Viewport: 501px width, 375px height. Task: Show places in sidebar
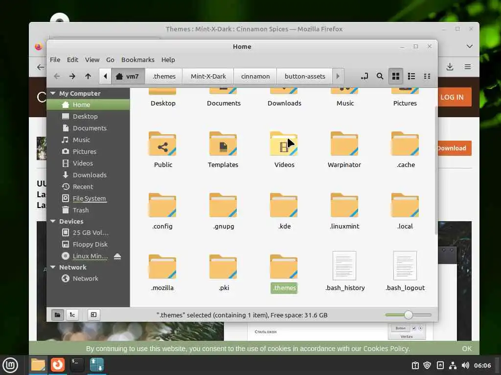[58, 315]
